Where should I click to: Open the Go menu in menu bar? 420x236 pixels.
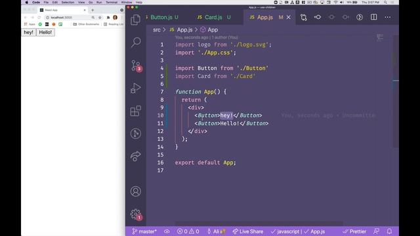[x=91, y=2]
